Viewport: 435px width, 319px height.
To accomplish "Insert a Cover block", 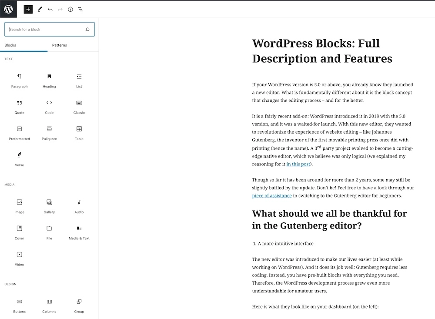I will click(x=20, y=232).
